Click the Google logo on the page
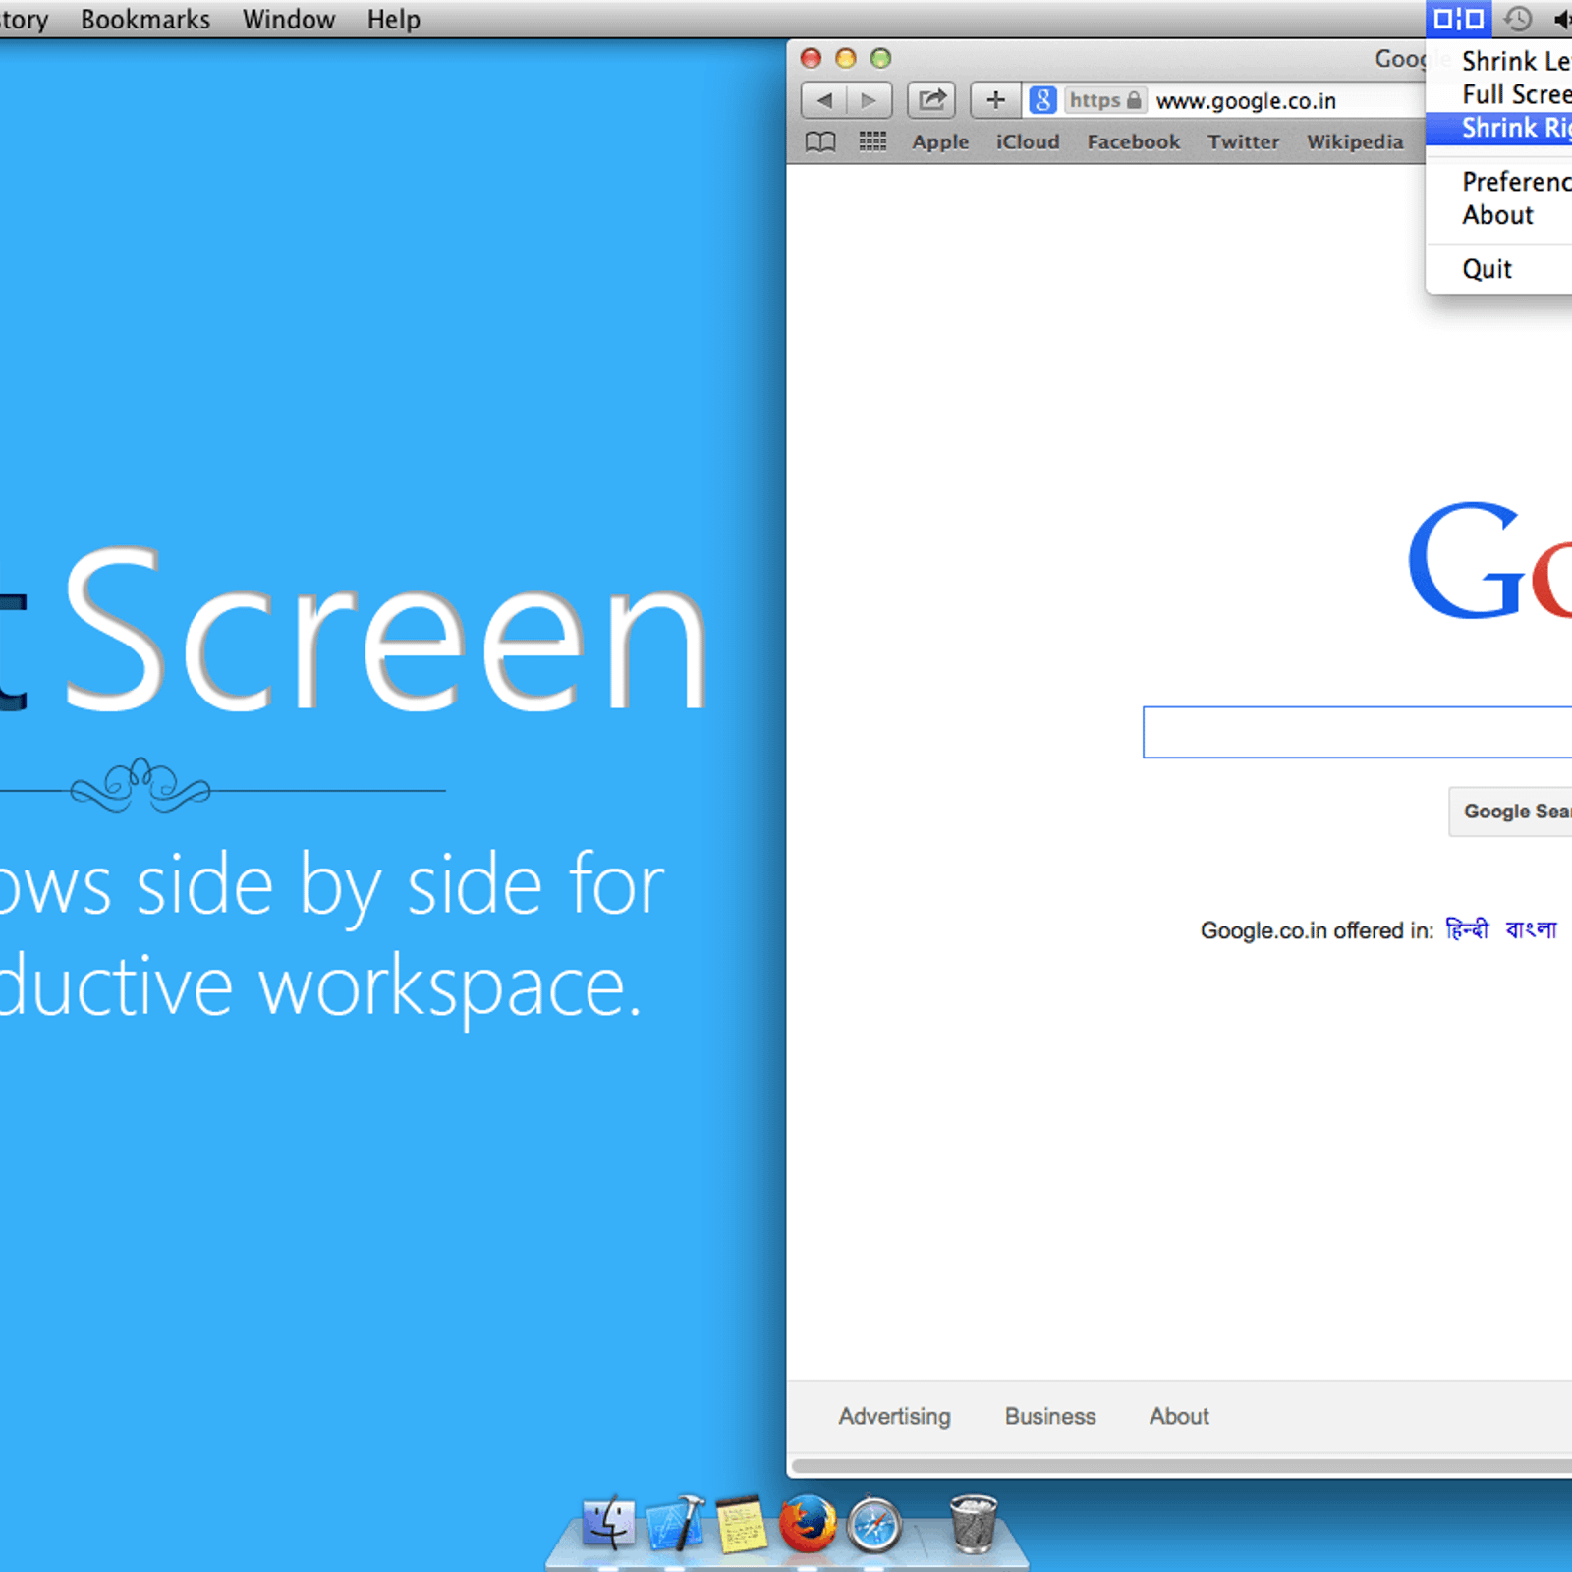1572x1572 pixels. coord(1490,562)
